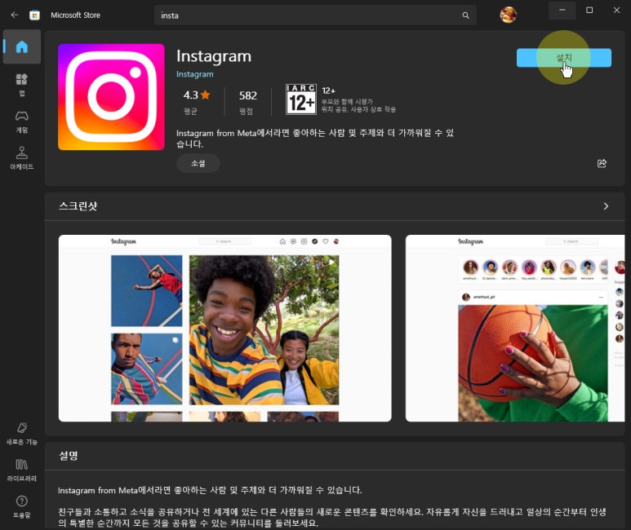Open the Home sidebar icon
631x530 pixels.
pyautogui.click(x=22, y=46)
